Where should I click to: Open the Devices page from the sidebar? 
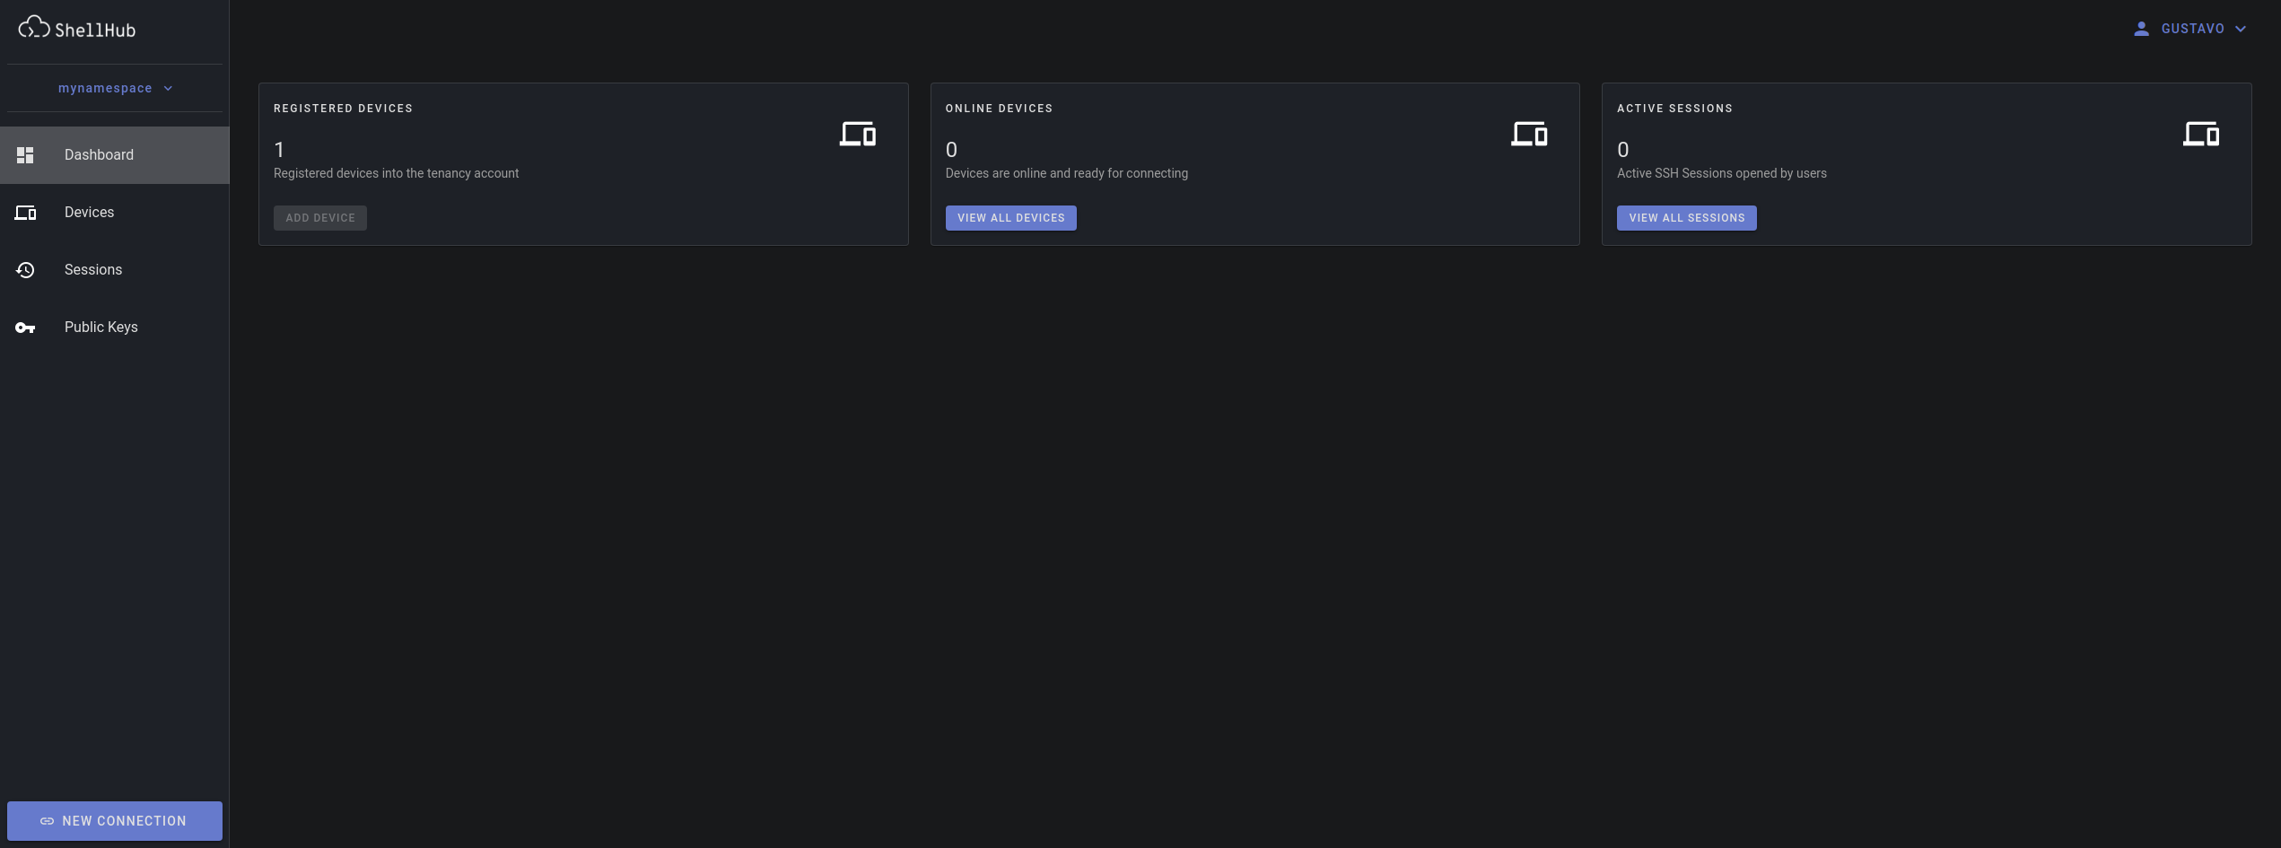(89, 213)
